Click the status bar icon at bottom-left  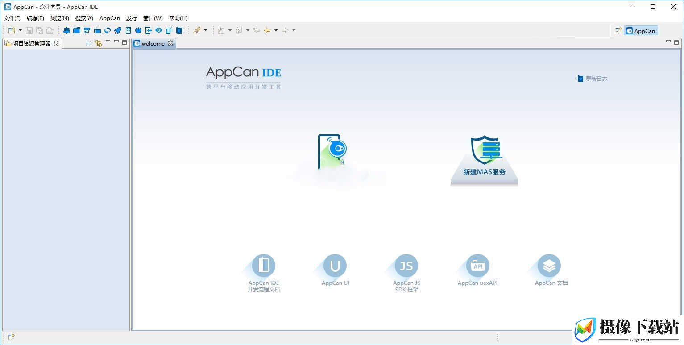(11, 337)
